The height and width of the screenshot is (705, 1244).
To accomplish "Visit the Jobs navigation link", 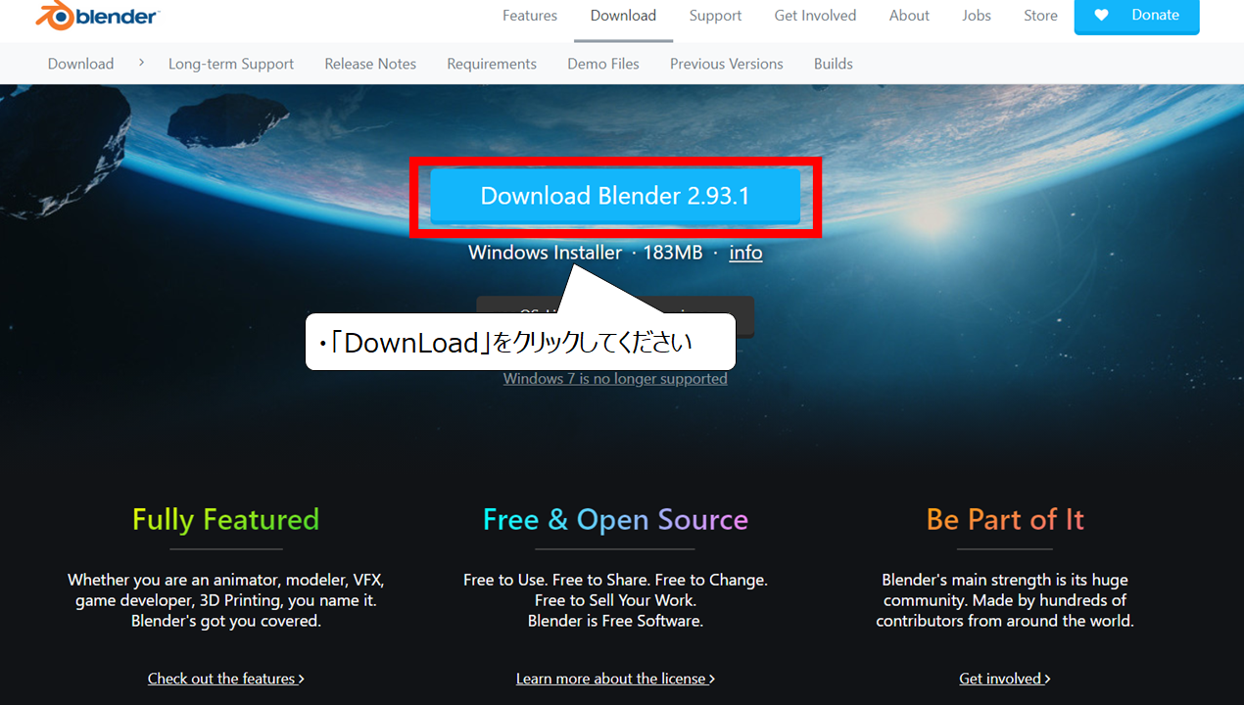I will [x=977, y=16].
